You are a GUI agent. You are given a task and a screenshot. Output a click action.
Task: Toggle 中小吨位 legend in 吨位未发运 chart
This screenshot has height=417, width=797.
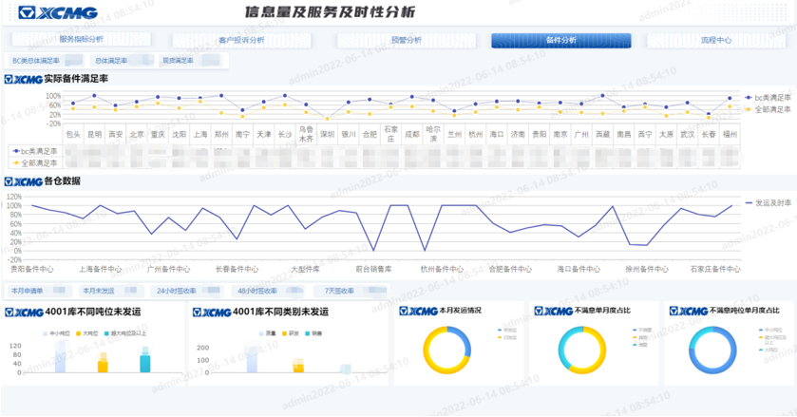click(x=56, y=333)
